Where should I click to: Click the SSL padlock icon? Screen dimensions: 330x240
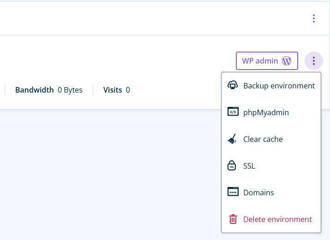pyautogui.click(x=232, y=165)
